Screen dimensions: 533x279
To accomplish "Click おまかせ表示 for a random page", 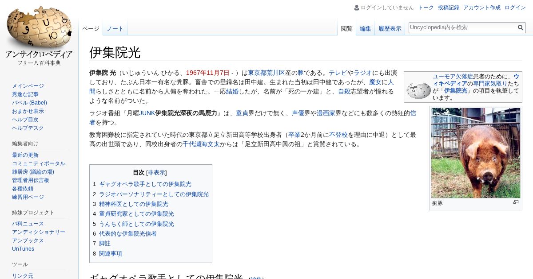I will click(x=28, y=111).
